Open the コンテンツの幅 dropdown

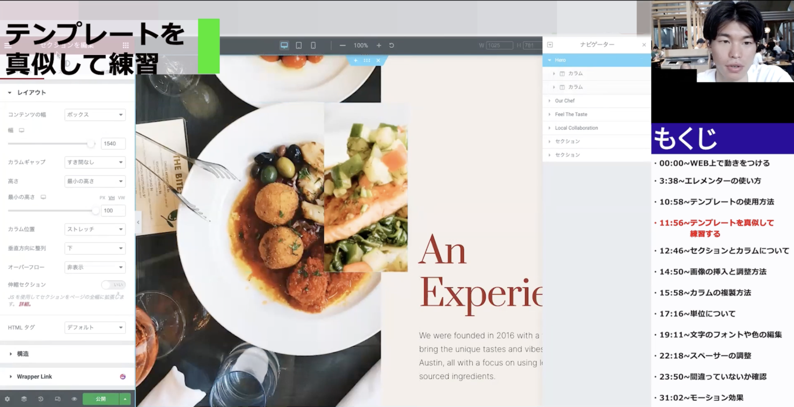95,115
